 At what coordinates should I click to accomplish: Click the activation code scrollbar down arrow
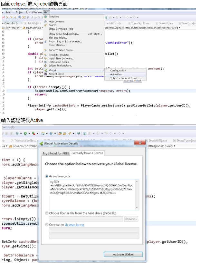(137, 208)
